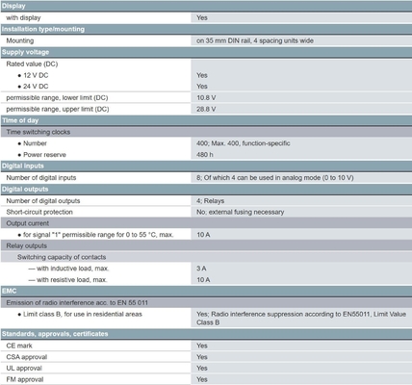Screen dimensions: 412x385
Task: Click the "Yes" value for 24 V DC
Action: coord(202,87)
